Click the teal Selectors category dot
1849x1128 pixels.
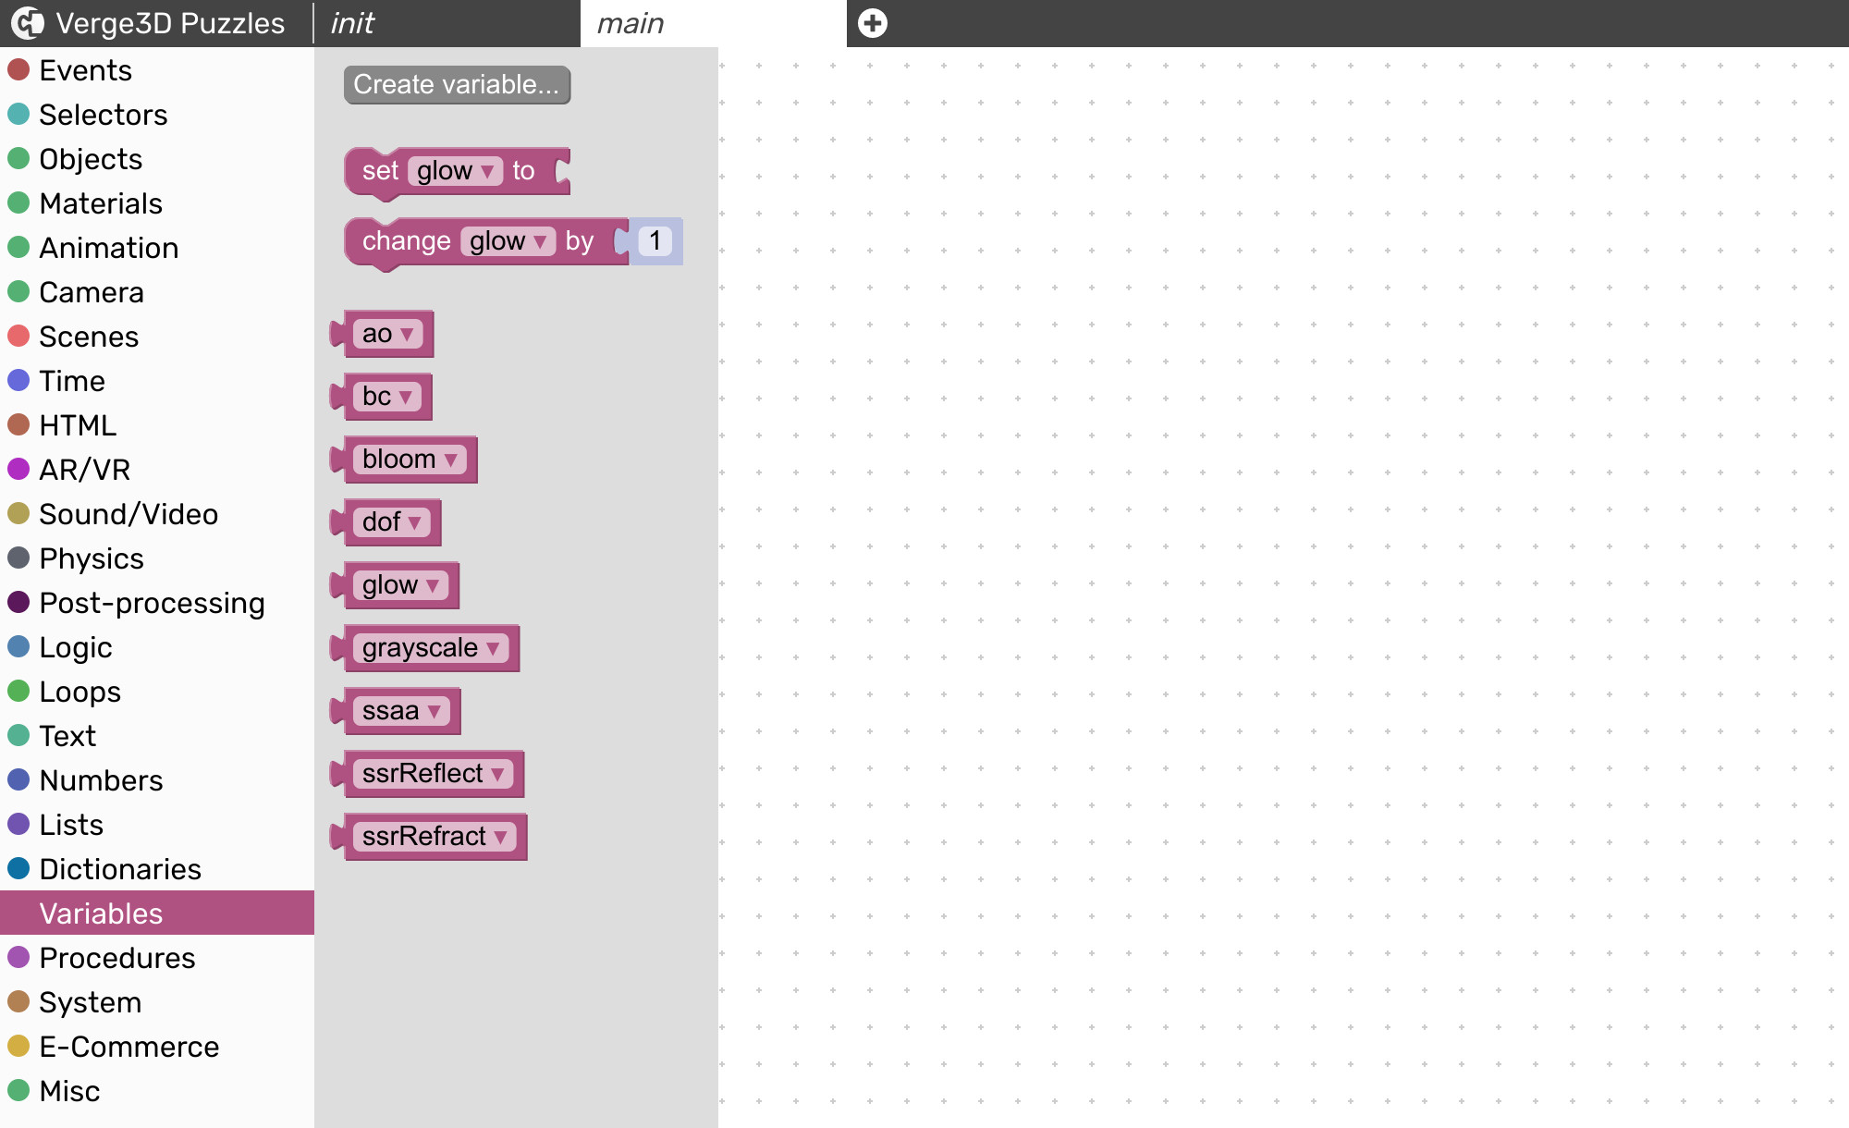tap(18, 114)
